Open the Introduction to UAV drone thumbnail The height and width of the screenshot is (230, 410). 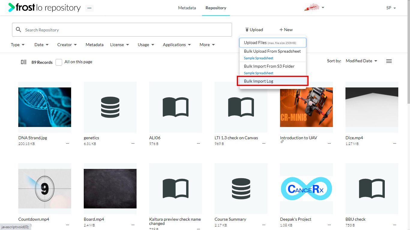(x=306, y=107)
